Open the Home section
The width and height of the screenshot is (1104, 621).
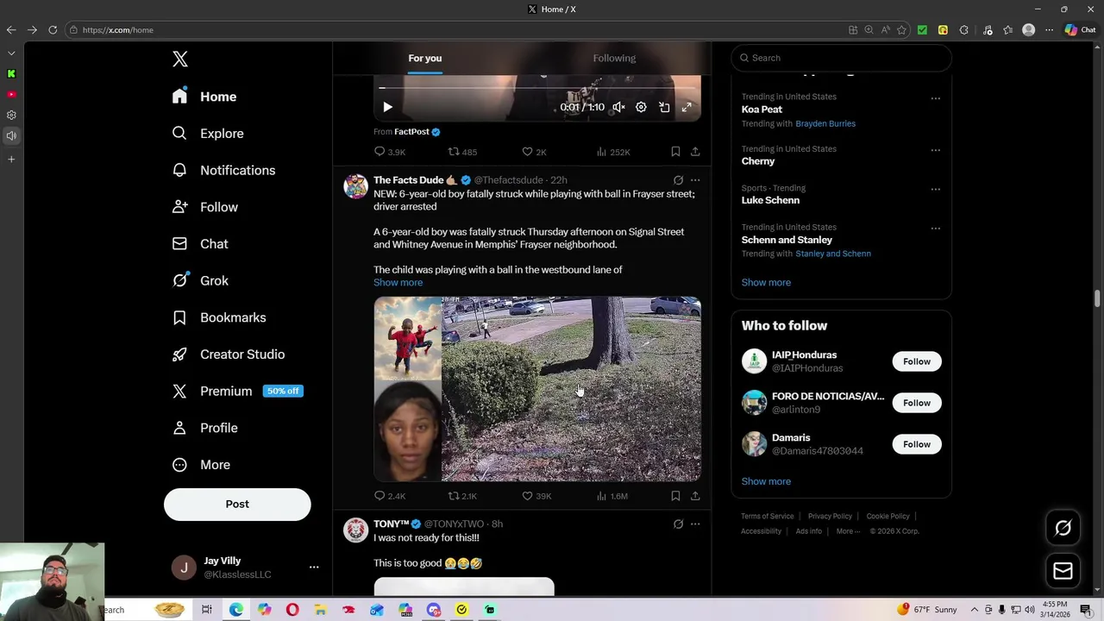[204, 97]
